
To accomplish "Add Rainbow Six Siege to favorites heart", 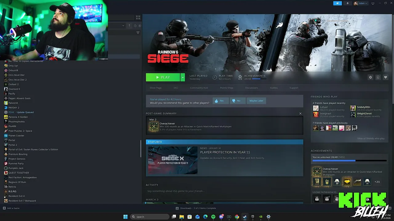I will (385, 77).
